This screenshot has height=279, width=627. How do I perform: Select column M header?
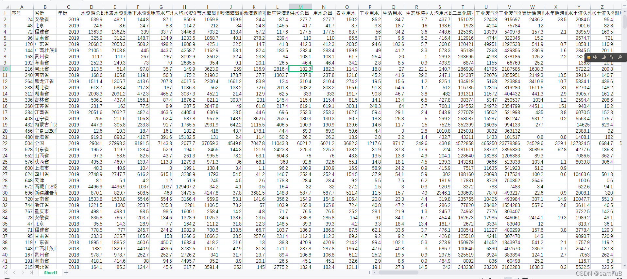[x=300, y=7]
